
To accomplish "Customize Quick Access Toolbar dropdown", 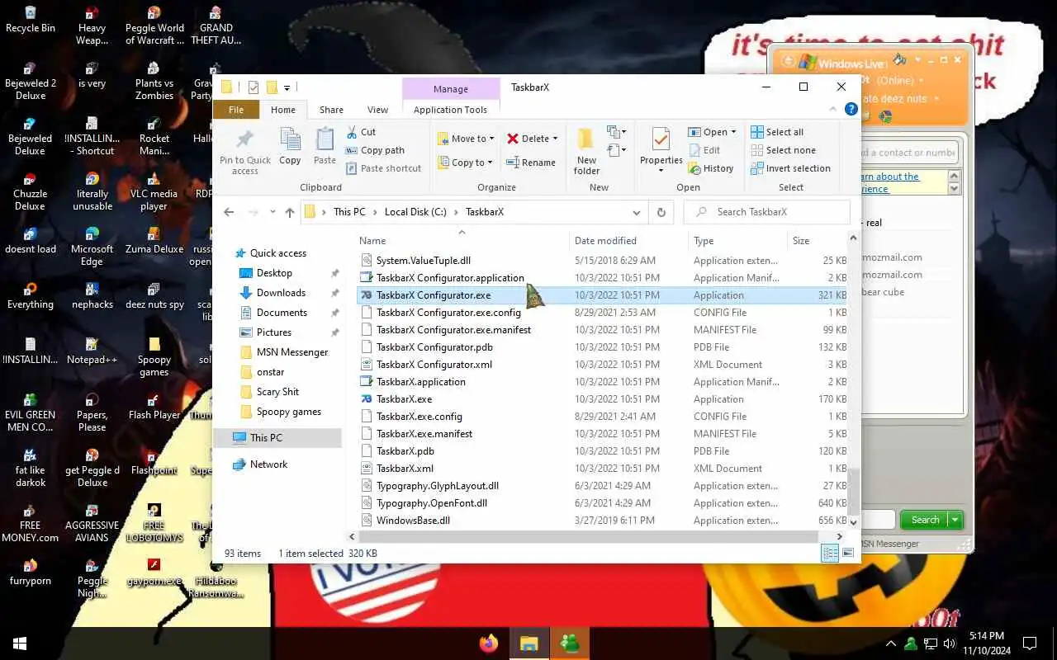I will click(x=287, y=87).
